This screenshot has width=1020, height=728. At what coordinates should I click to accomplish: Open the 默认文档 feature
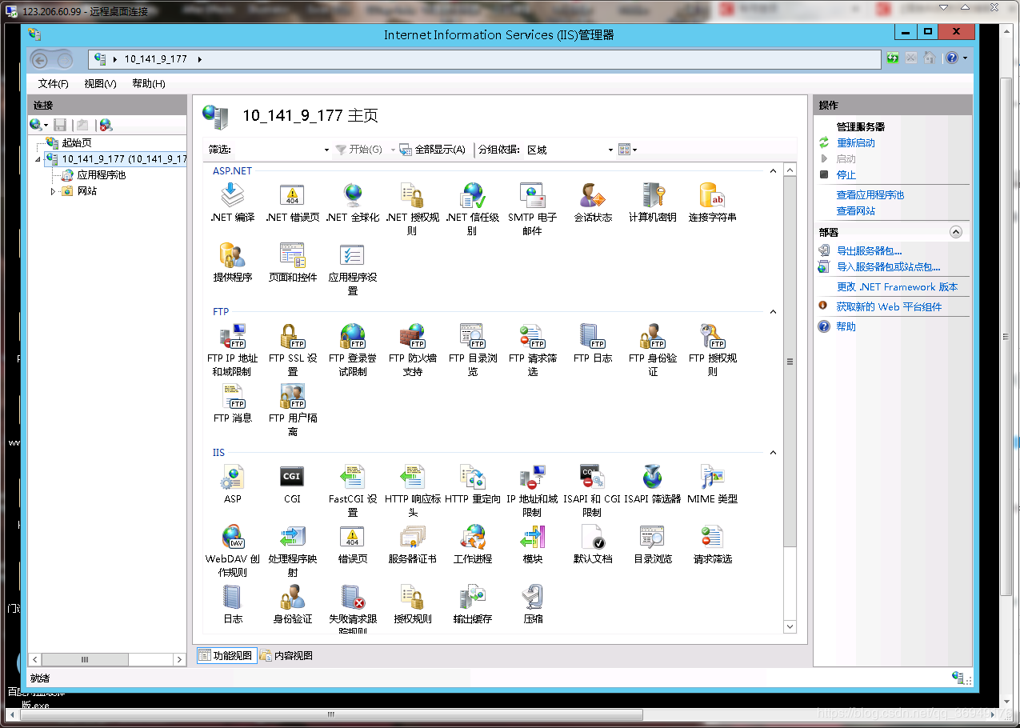tap(593, 544)
